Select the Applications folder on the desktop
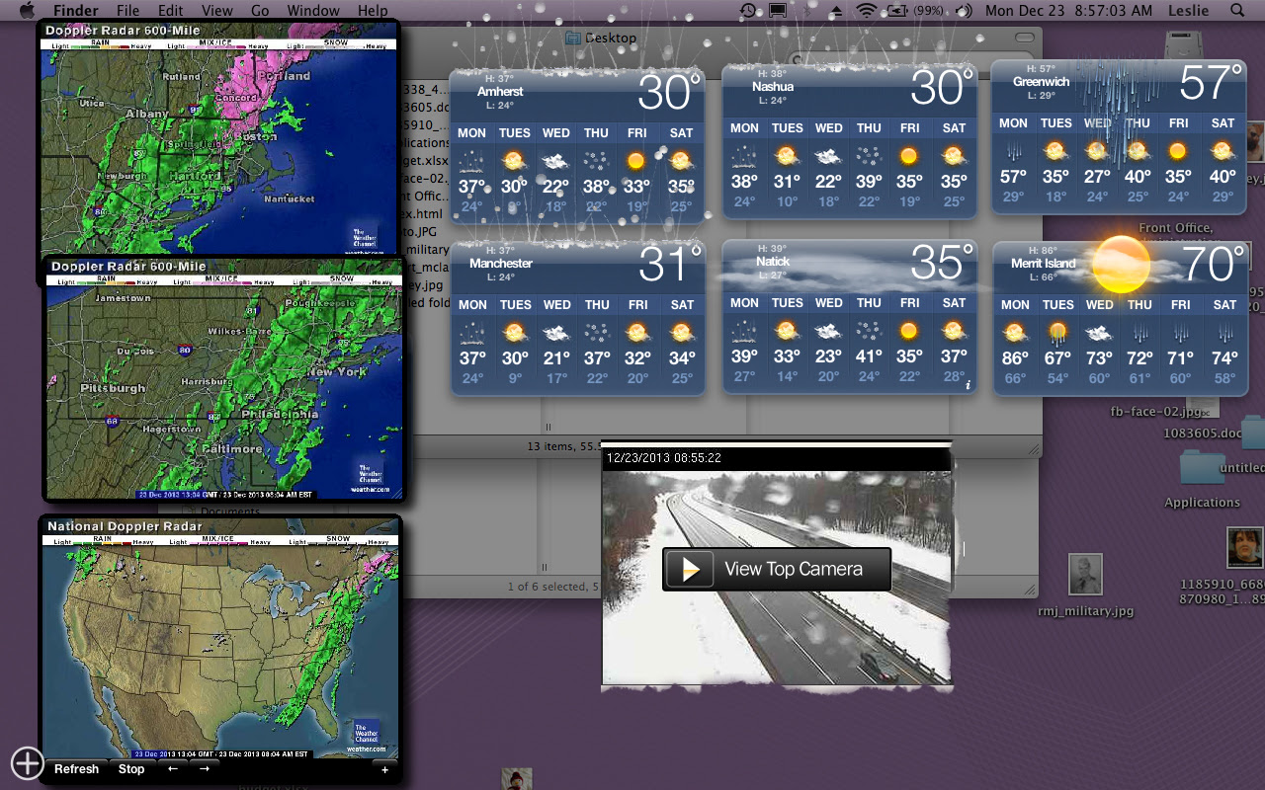Screen dimensions: 1265x790 click(1202, 466)
